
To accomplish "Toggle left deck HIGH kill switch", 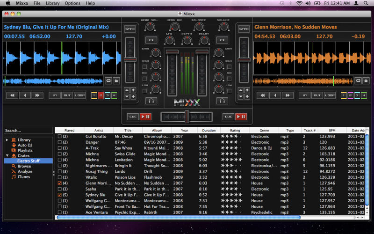I will click(x=144, y=66).
